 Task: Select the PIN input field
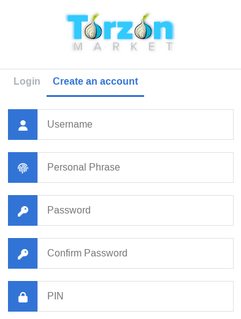[136, 296]
